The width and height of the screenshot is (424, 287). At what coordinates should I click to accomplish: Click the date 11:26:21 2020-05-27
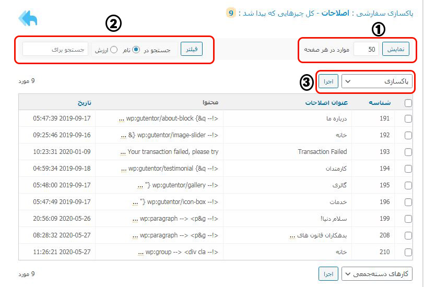[62, 252]
